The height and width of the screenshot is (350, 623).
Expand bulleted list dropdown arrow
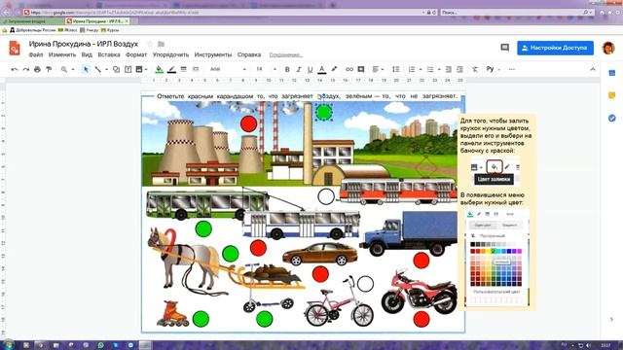point(439,70)
